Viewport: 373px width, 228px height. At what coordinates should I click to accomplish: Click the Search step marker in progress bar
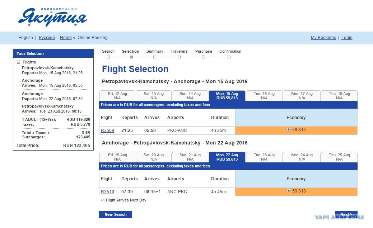108,57
